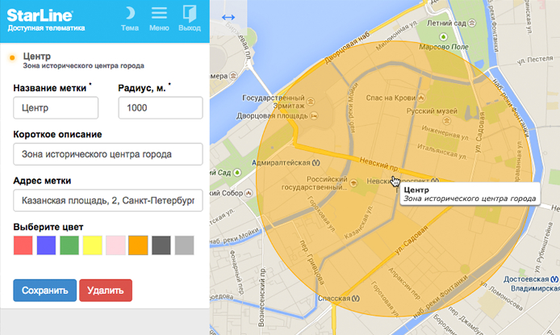Click the orange marker dot next to Центр
Image resolution: width=560 pixels, height=335 pixels.
11,57
